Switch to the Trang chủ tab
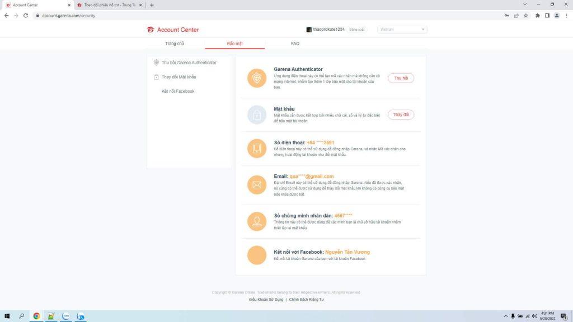 [175, 44]
